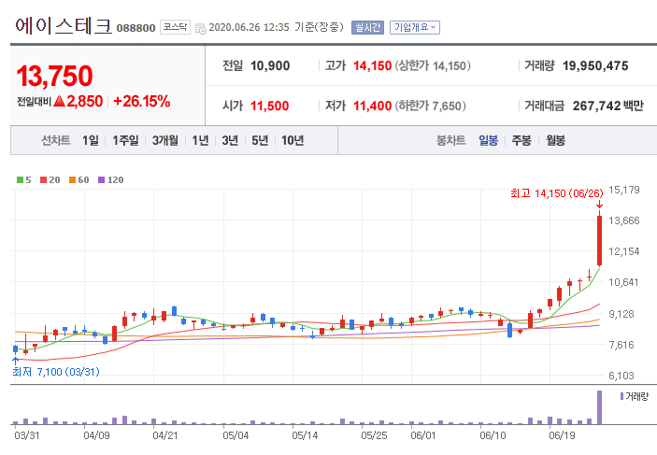Click the purple 120-day moving average swatch
657x455 pixels.
tap(101, 180)
